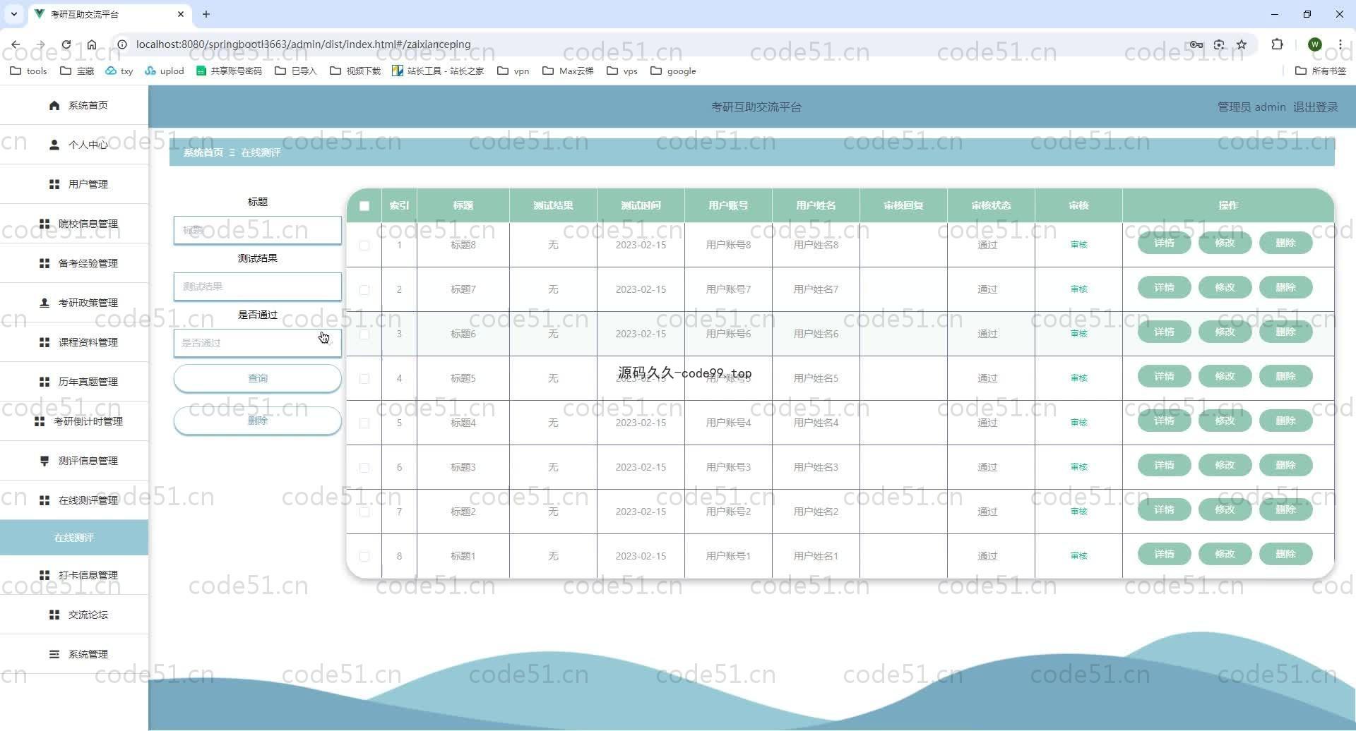Check the row checkbox for 标题3
This screenshot has height=731, width=1356.
[364, 468]
